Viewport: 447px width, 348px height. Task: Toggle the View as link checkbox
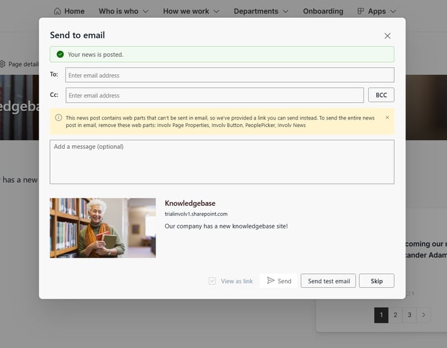coord(213,281)
